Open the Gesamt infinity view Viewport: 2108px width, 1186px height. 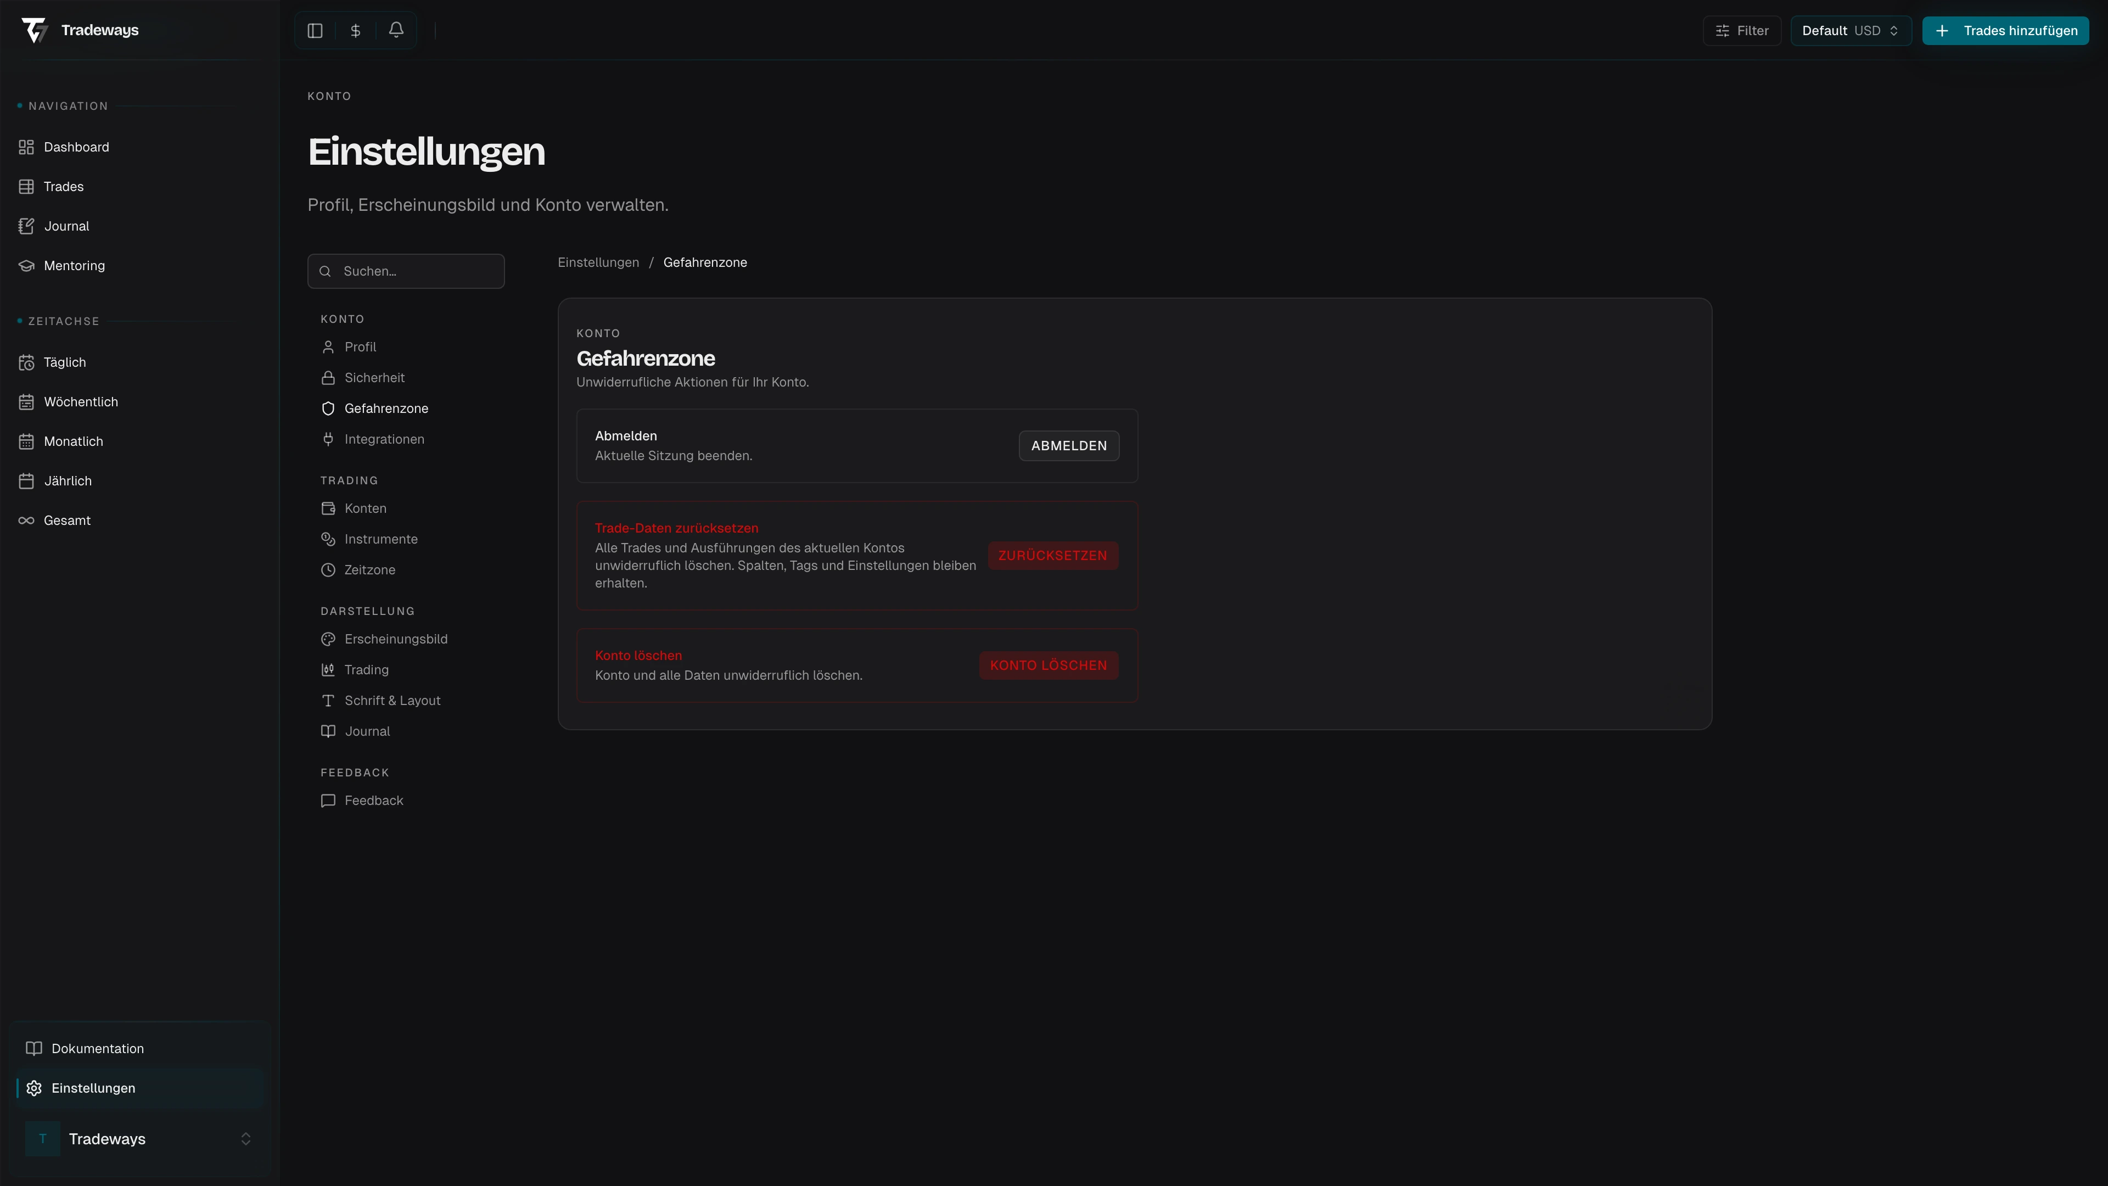click(x=66, y=521)
